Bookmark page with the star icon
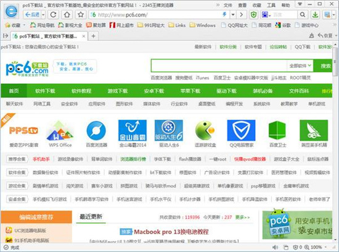The image size is (339, 252). point(81,15)
